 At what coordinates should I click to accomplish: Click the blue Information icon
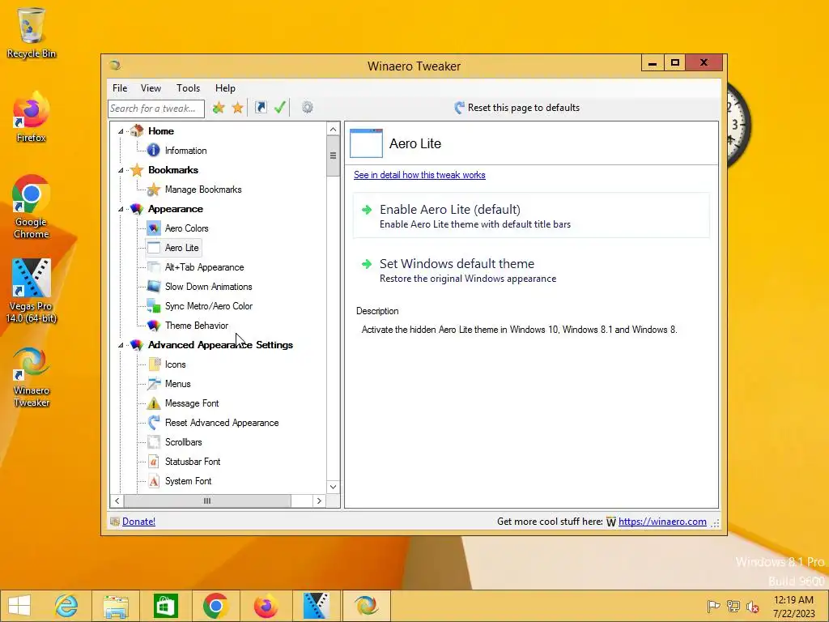[x=153, y=150]
